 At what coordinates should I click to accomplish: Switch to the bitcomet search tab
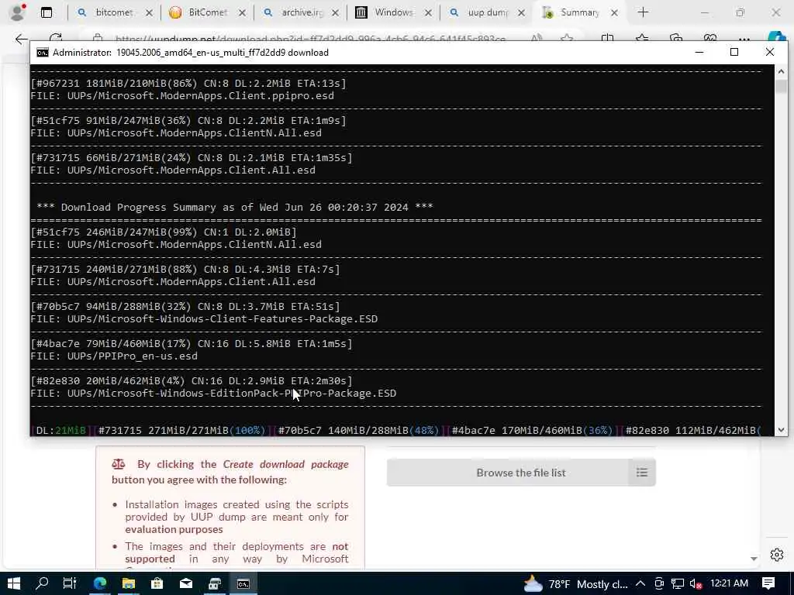[113, 12]
